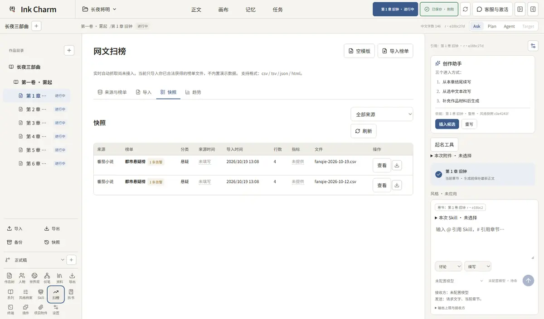Screen dimensions: 544x319
Task: Open the 续写 action dropdown
Action: (478, 267)
